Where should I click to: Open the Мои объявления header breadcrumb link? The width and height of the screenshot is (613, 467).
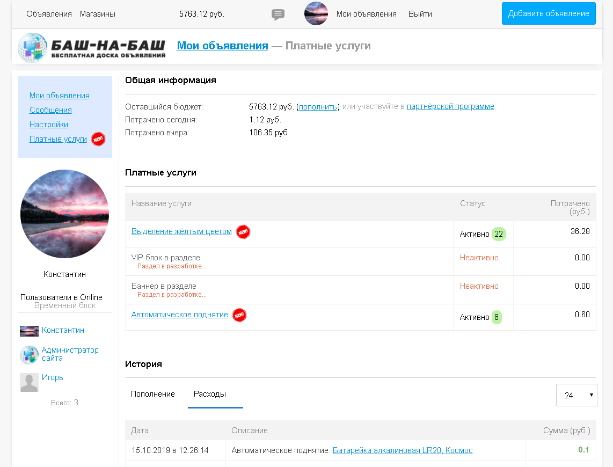222,46
